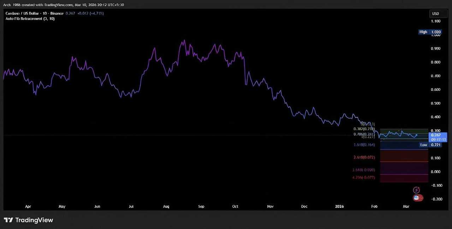Click the circular watermark icon above the red badge
Viewport: 452px width, 229px height.
point(416,190)
